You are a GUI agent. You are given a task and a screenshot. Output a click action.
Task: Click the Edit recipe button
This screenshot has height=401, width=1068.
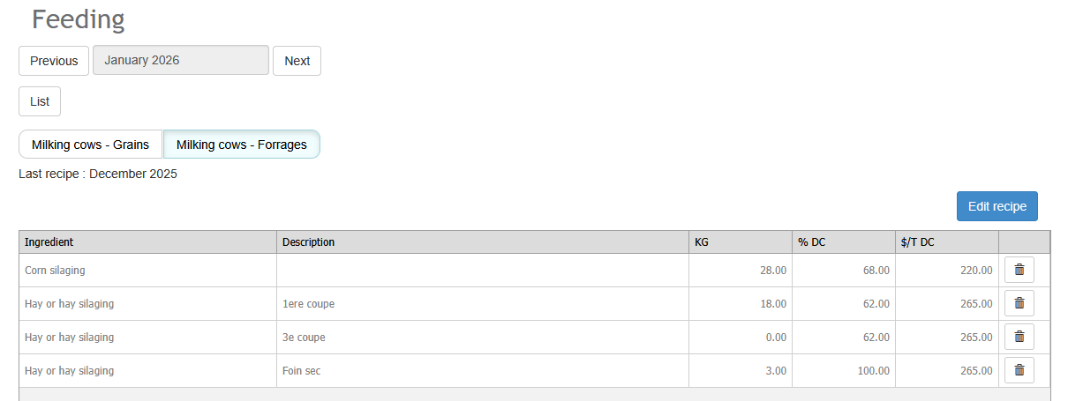coord(997,206)
